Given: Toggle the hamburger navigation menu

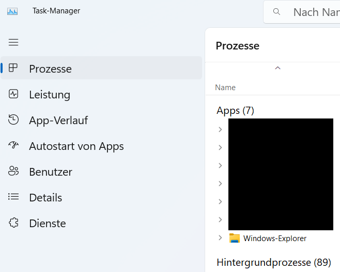Looking at the screenshot, I should click(x=13, y=42).
